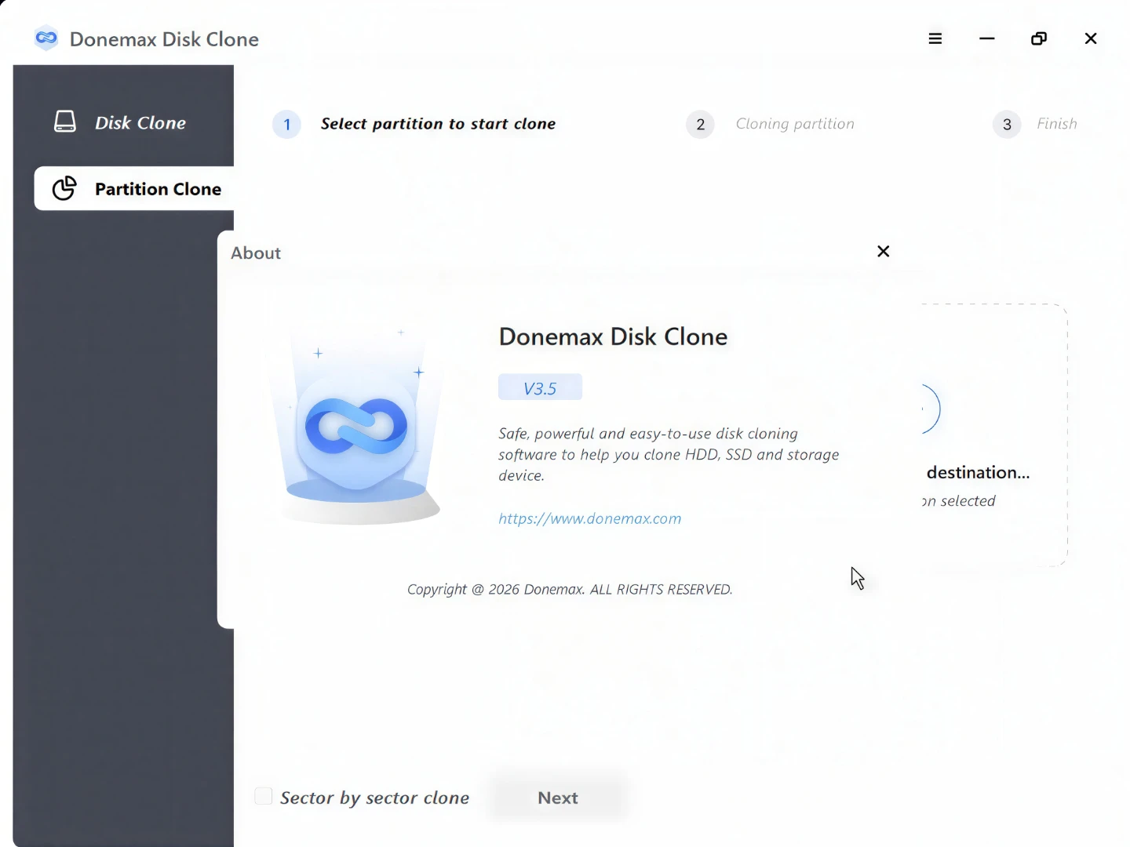Enable Sector by sector clone checkbox
The width and height of the screenshot is (1130, 847).
[x=264, y=797]
